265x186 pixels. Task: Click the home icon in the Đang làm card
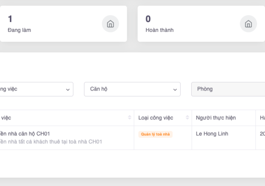click(110, 24)
